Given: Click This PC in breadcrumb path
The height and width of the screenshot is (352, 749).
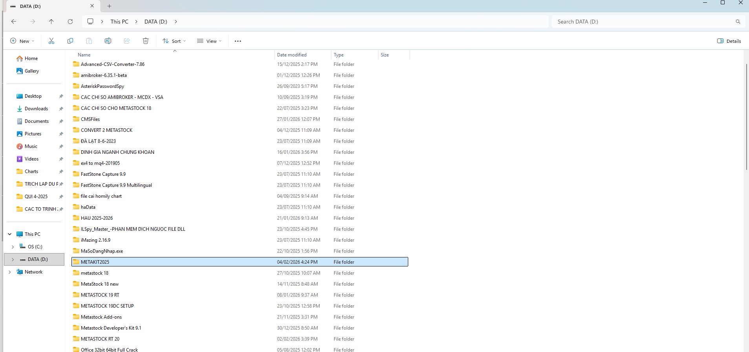Looking at the screenshot, I should [x=119, y=22].
